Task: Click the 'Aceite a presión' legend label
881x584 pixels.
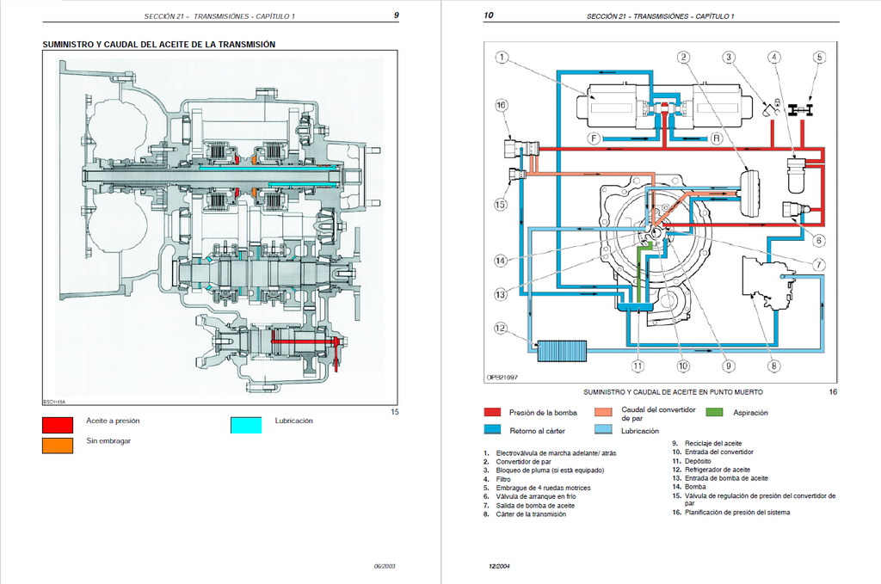Action: tap(113, 421)
